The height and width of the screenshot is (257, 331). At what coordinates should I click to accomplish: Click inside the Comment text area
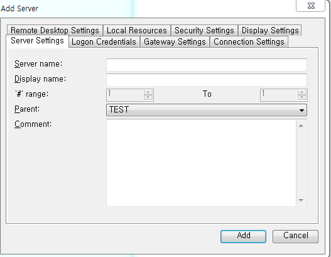202,163
